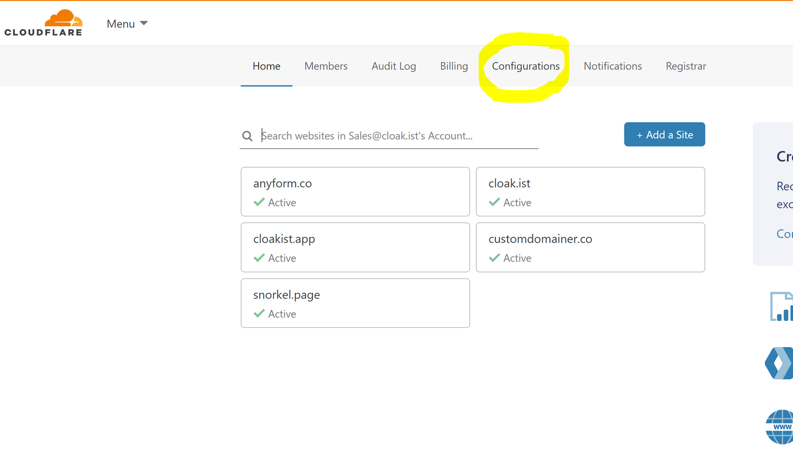Select the Configurations tab
The image size is (793, 470).
(525, 66)
